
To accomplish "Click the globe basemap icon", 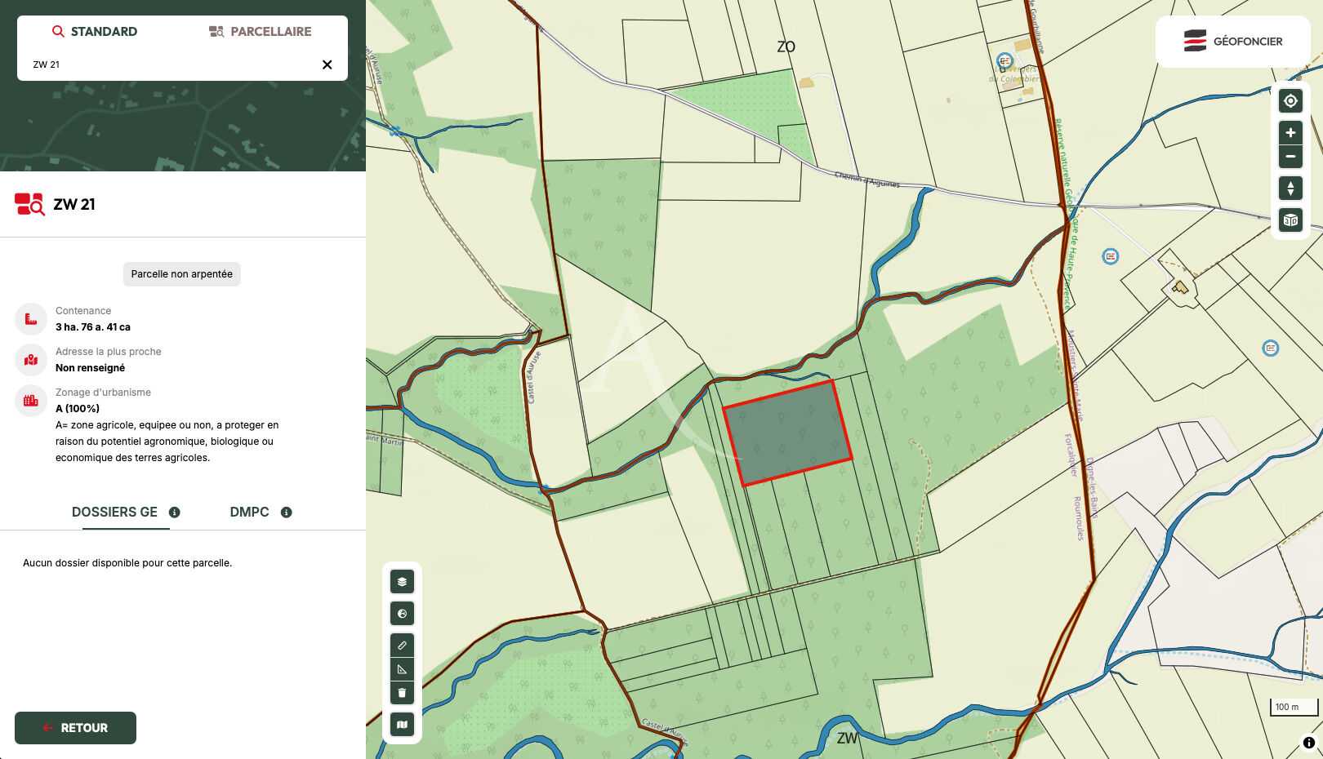I will (402, 614).
